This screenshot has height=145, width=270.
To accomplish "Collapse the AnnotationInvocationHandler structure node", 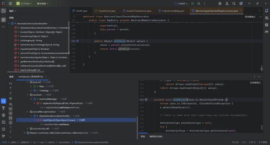I will click(x=9, y=24).
